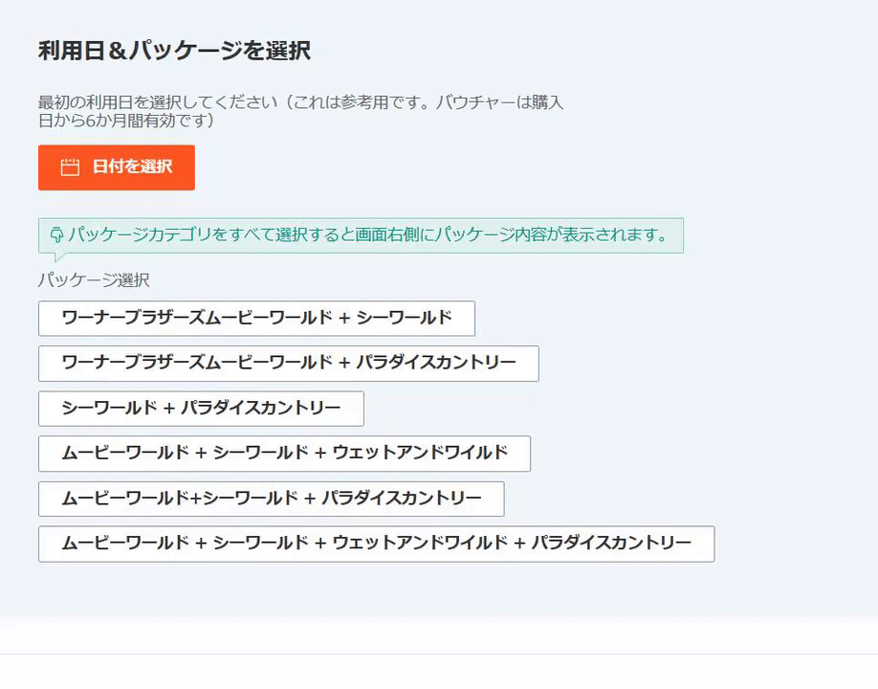This screenshot has height=689, width=878.
Task: Click the パッケージ選択 label
Action: 94,280
